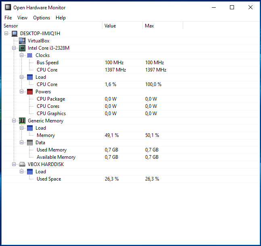Image resolution: width=261 pixels, height=246 pixels.
Task: Click the red Powers icon
Action: pos(30,92)
